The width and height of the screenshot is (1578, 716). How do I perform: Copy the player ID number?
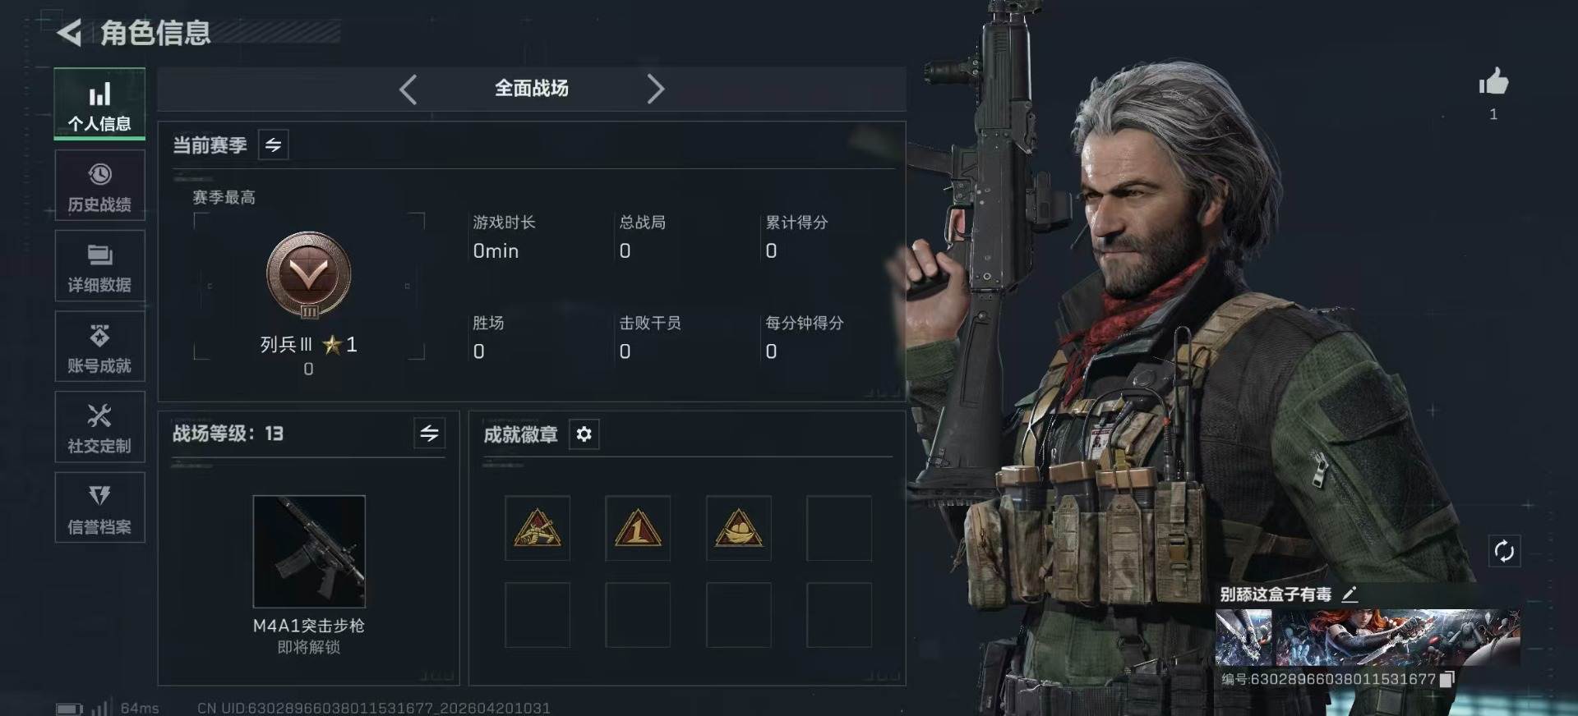tap(1448, 679)
